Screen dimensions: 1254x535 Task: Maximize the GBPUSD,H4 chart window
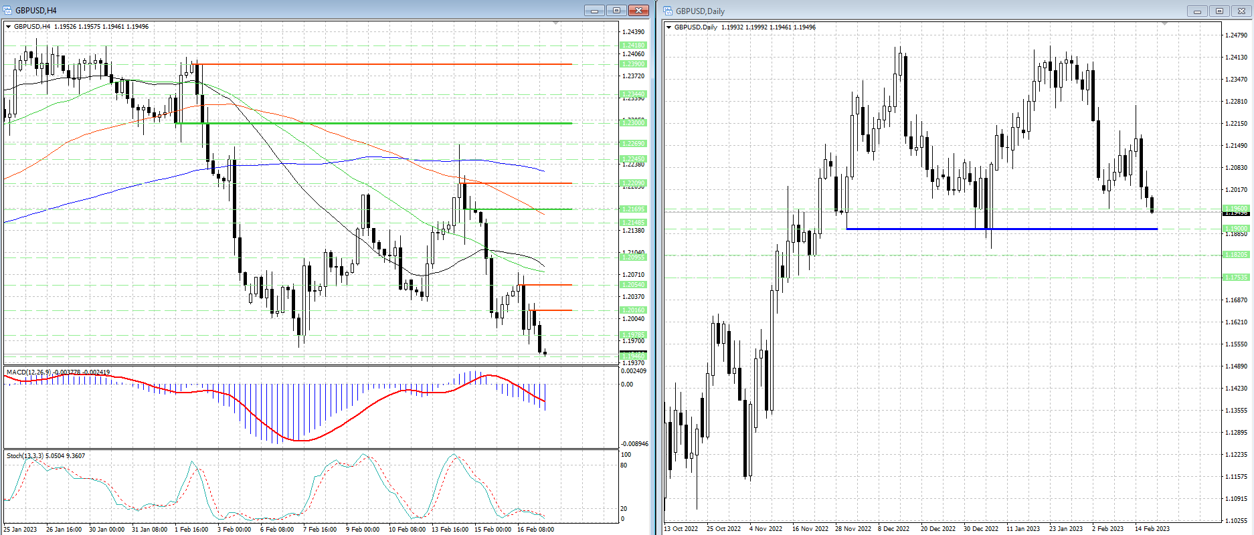616,10
